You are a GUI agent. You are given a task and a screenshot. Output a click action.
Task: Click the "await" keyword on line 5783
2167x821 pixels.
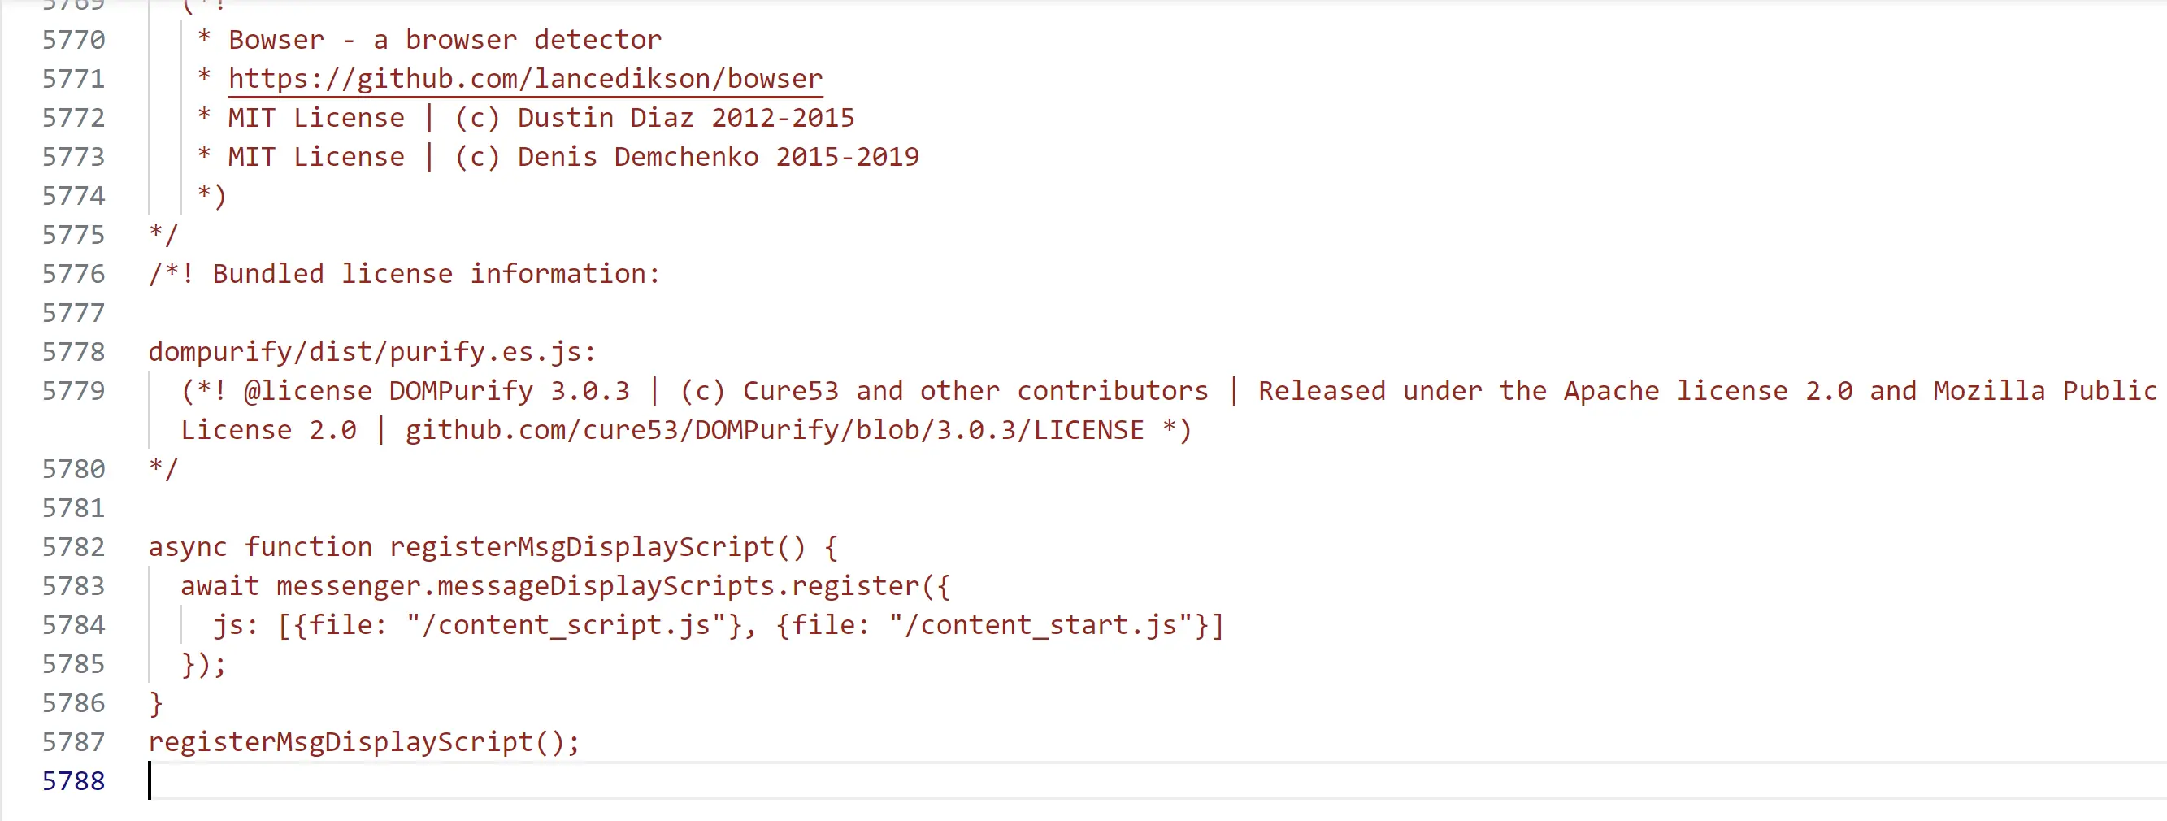[x=219, y=586]
